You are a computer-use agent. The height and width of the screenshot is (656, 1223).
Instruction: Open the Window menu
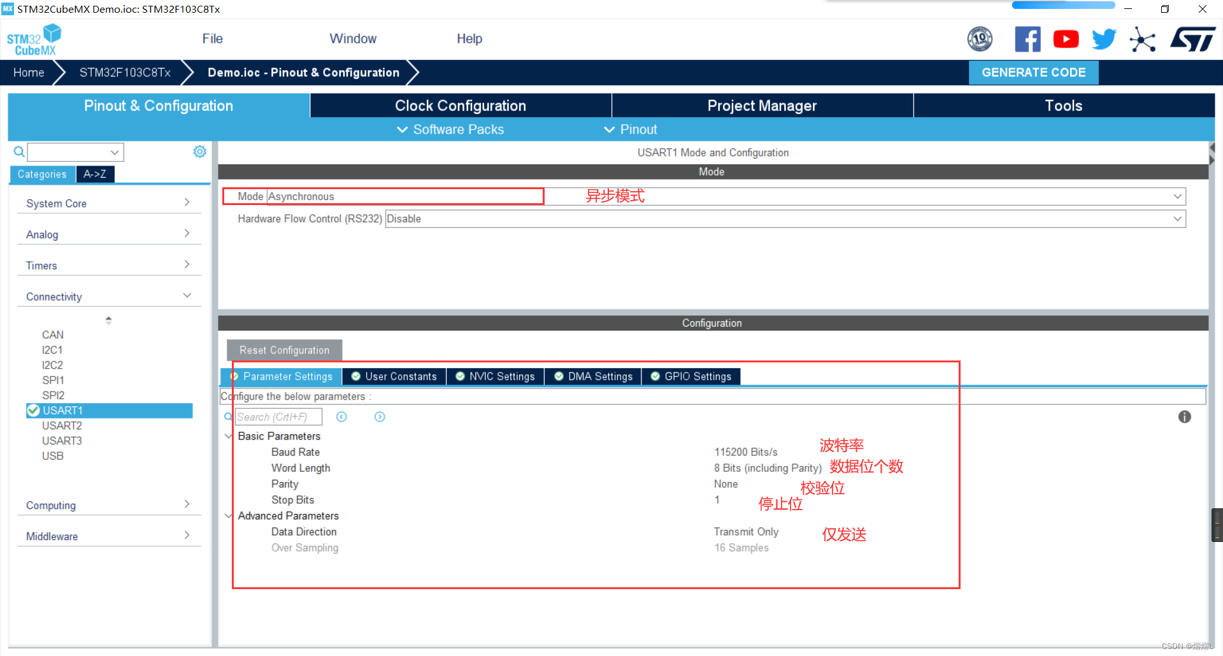[x=353, y=39]
